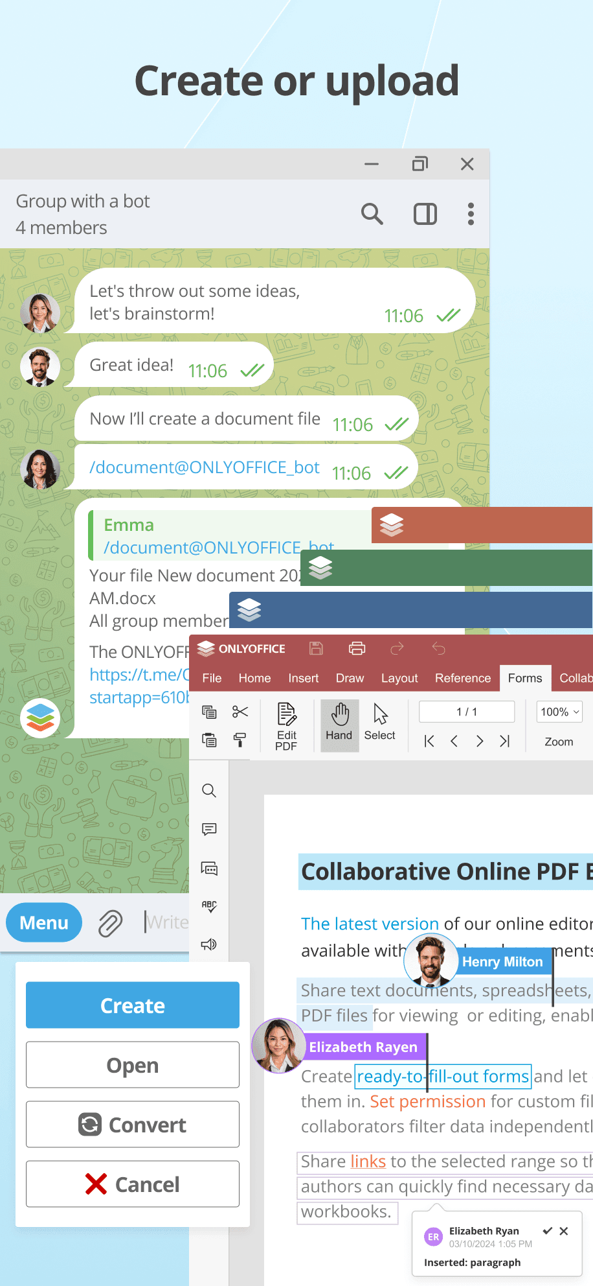The image size is (593, 1286).
Task: Click the page number input field
Action: coord(467,712)
